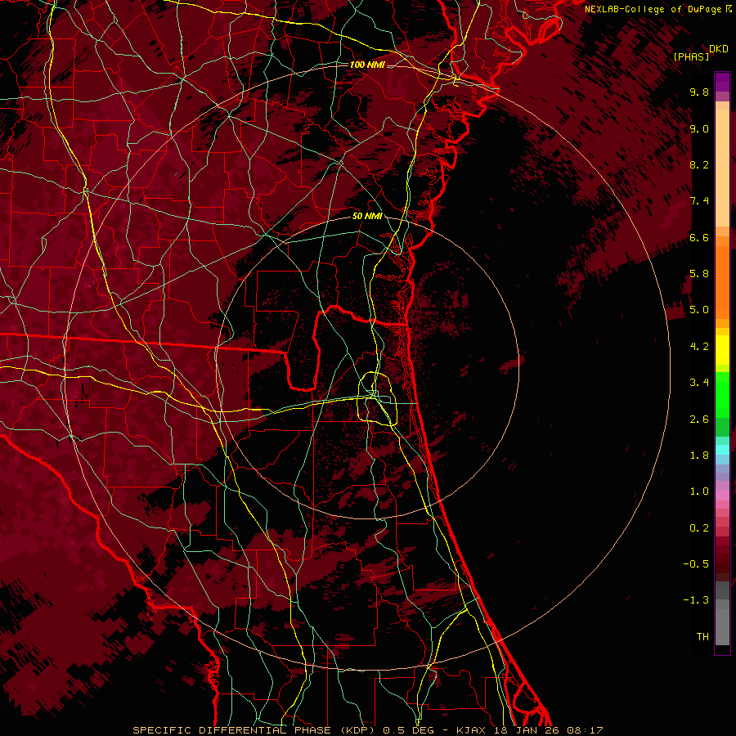The image size is (736, 736).
Task: Click the [PHAS] units label
Action: pos(691,56)
